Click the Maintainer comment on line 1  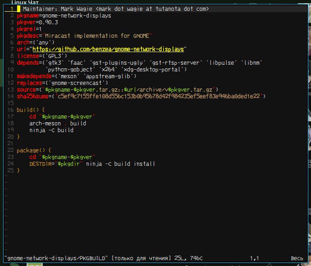pyautogui.click(x=116, y=9)
